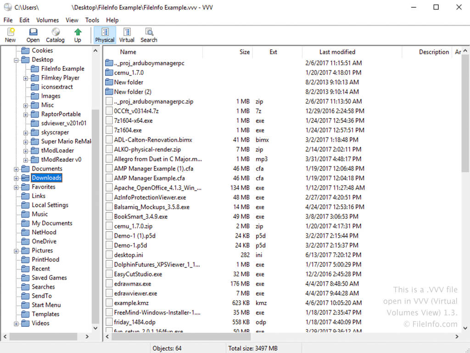This screenshot has height=353, width=470.
Task: Expand the Documents tree node
Action: (x=16, y=169)
